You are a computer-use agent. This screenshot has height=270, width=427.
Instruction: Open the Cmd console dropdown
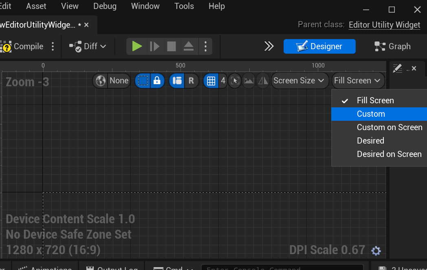pos(173,268)
